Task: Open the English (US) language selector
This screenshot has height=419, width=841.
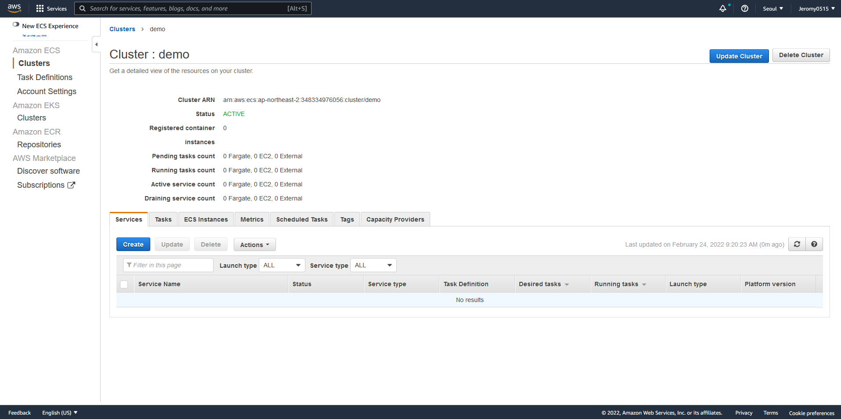Action: pos(60,412)
